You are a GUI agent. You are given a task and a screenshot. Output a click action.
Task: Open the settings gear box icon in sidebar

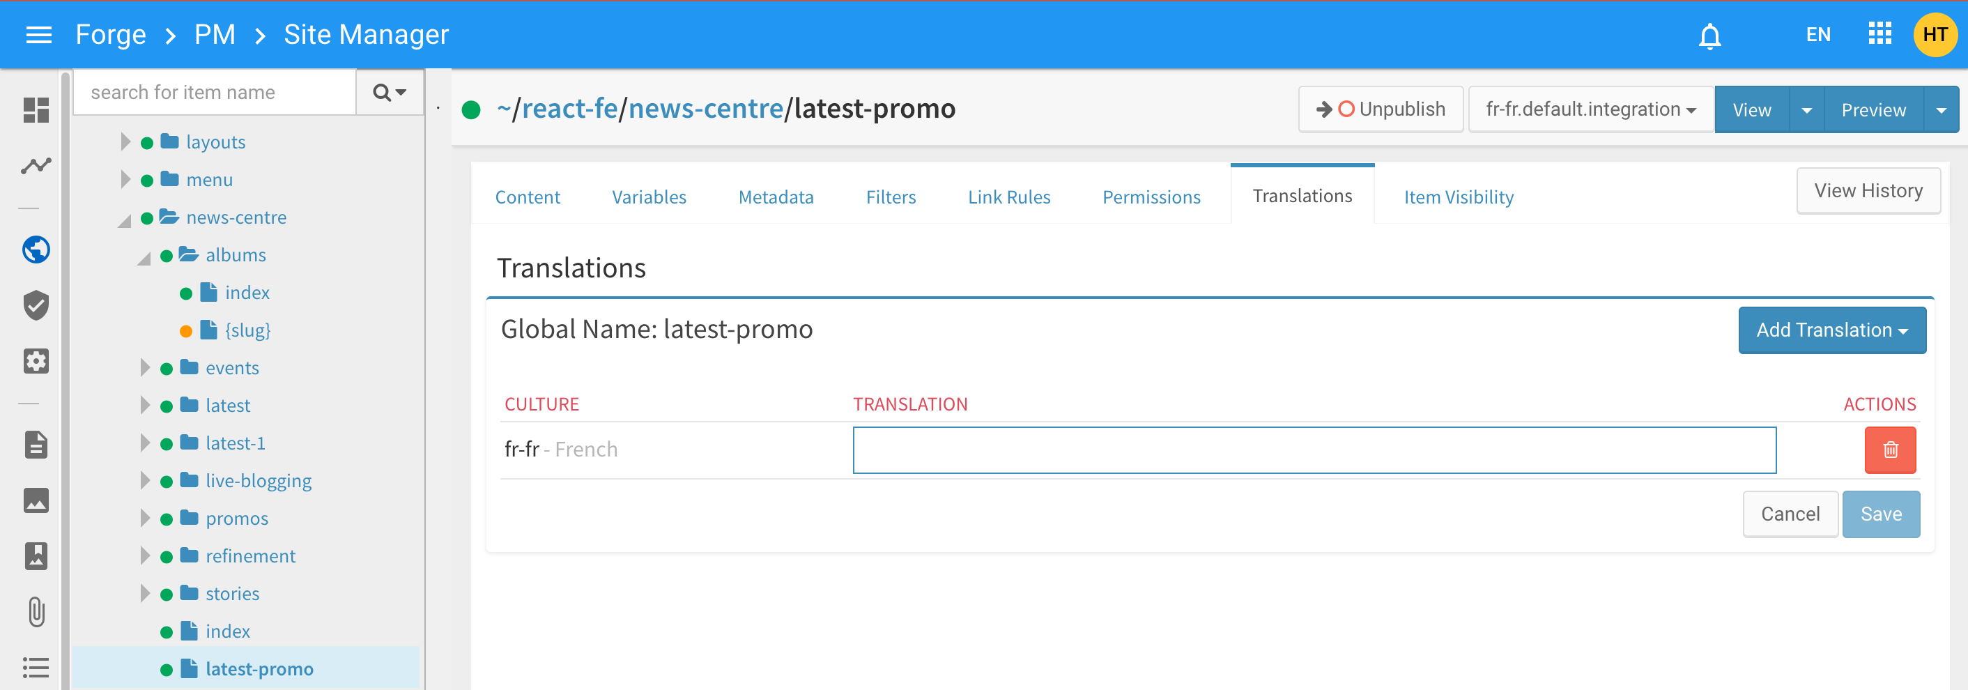click(36, 360)
